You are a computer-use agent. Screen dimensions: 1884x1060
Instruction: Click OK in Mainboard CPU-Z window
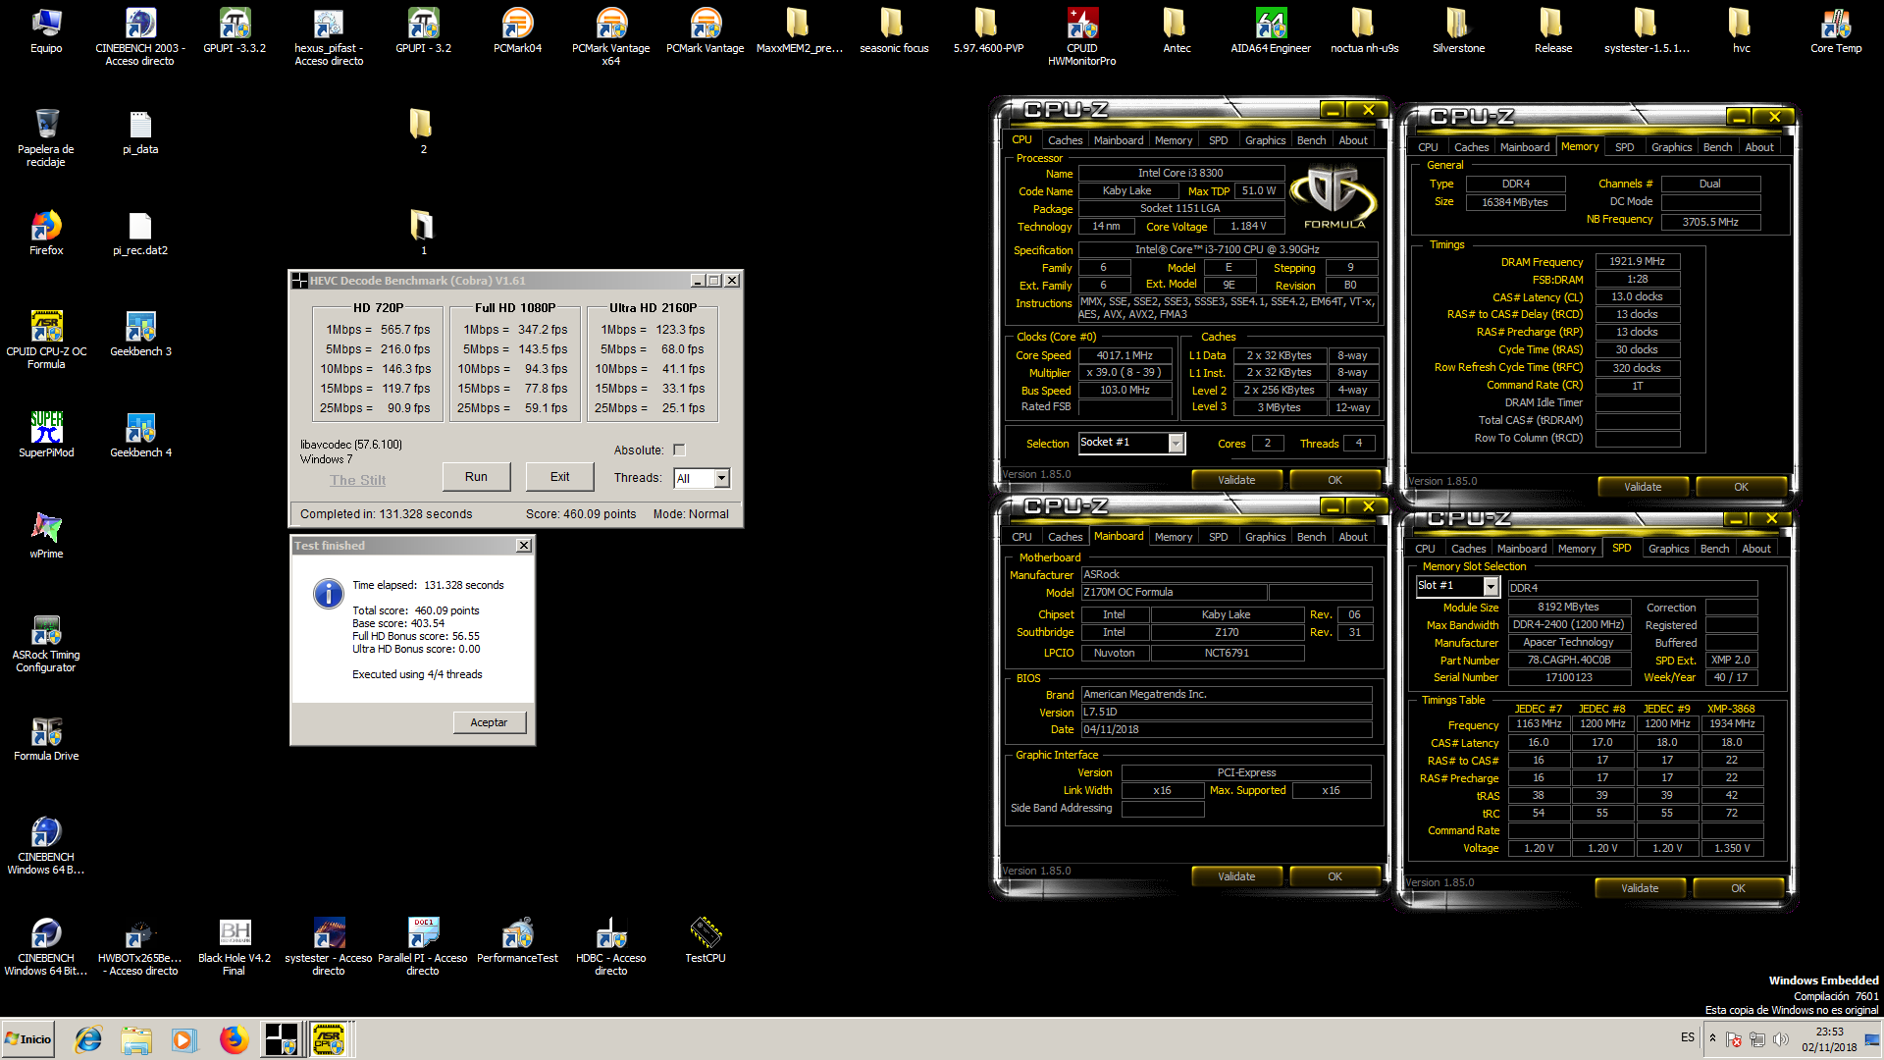pos(1334,876)
